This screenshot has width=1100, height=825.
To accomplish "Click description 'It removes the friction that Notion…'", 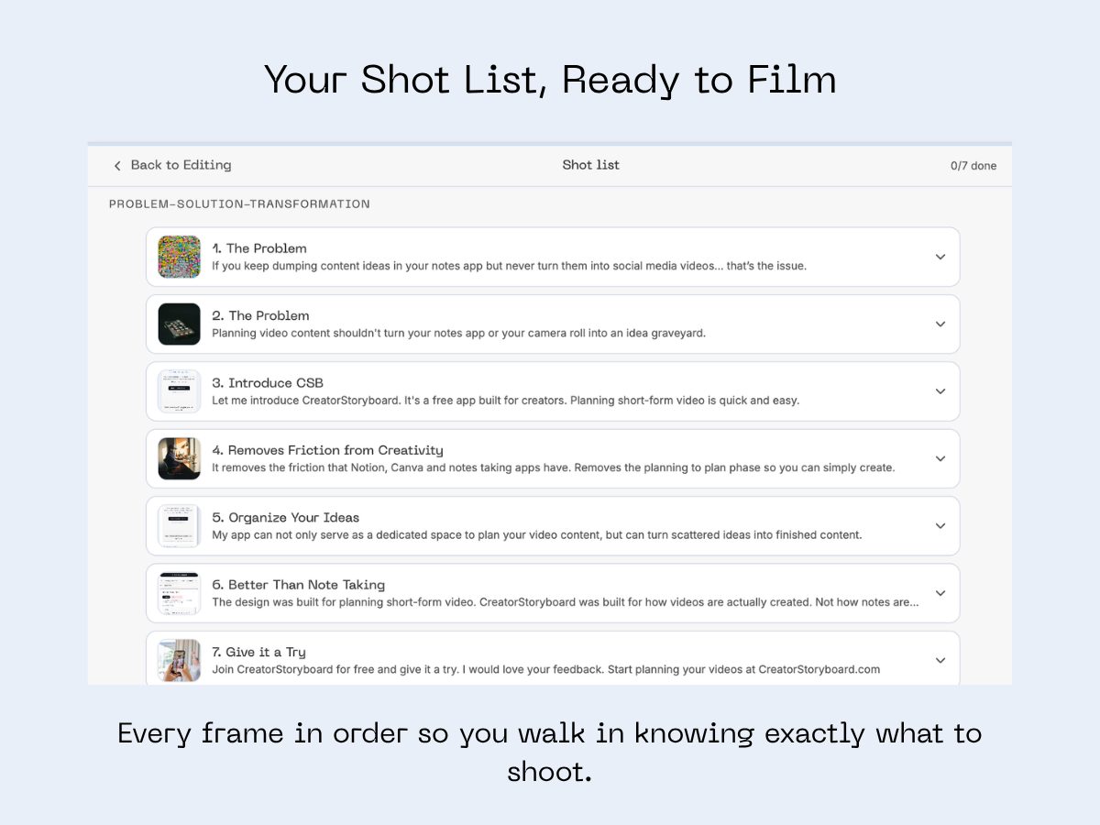I will click(x=554, y=467).
